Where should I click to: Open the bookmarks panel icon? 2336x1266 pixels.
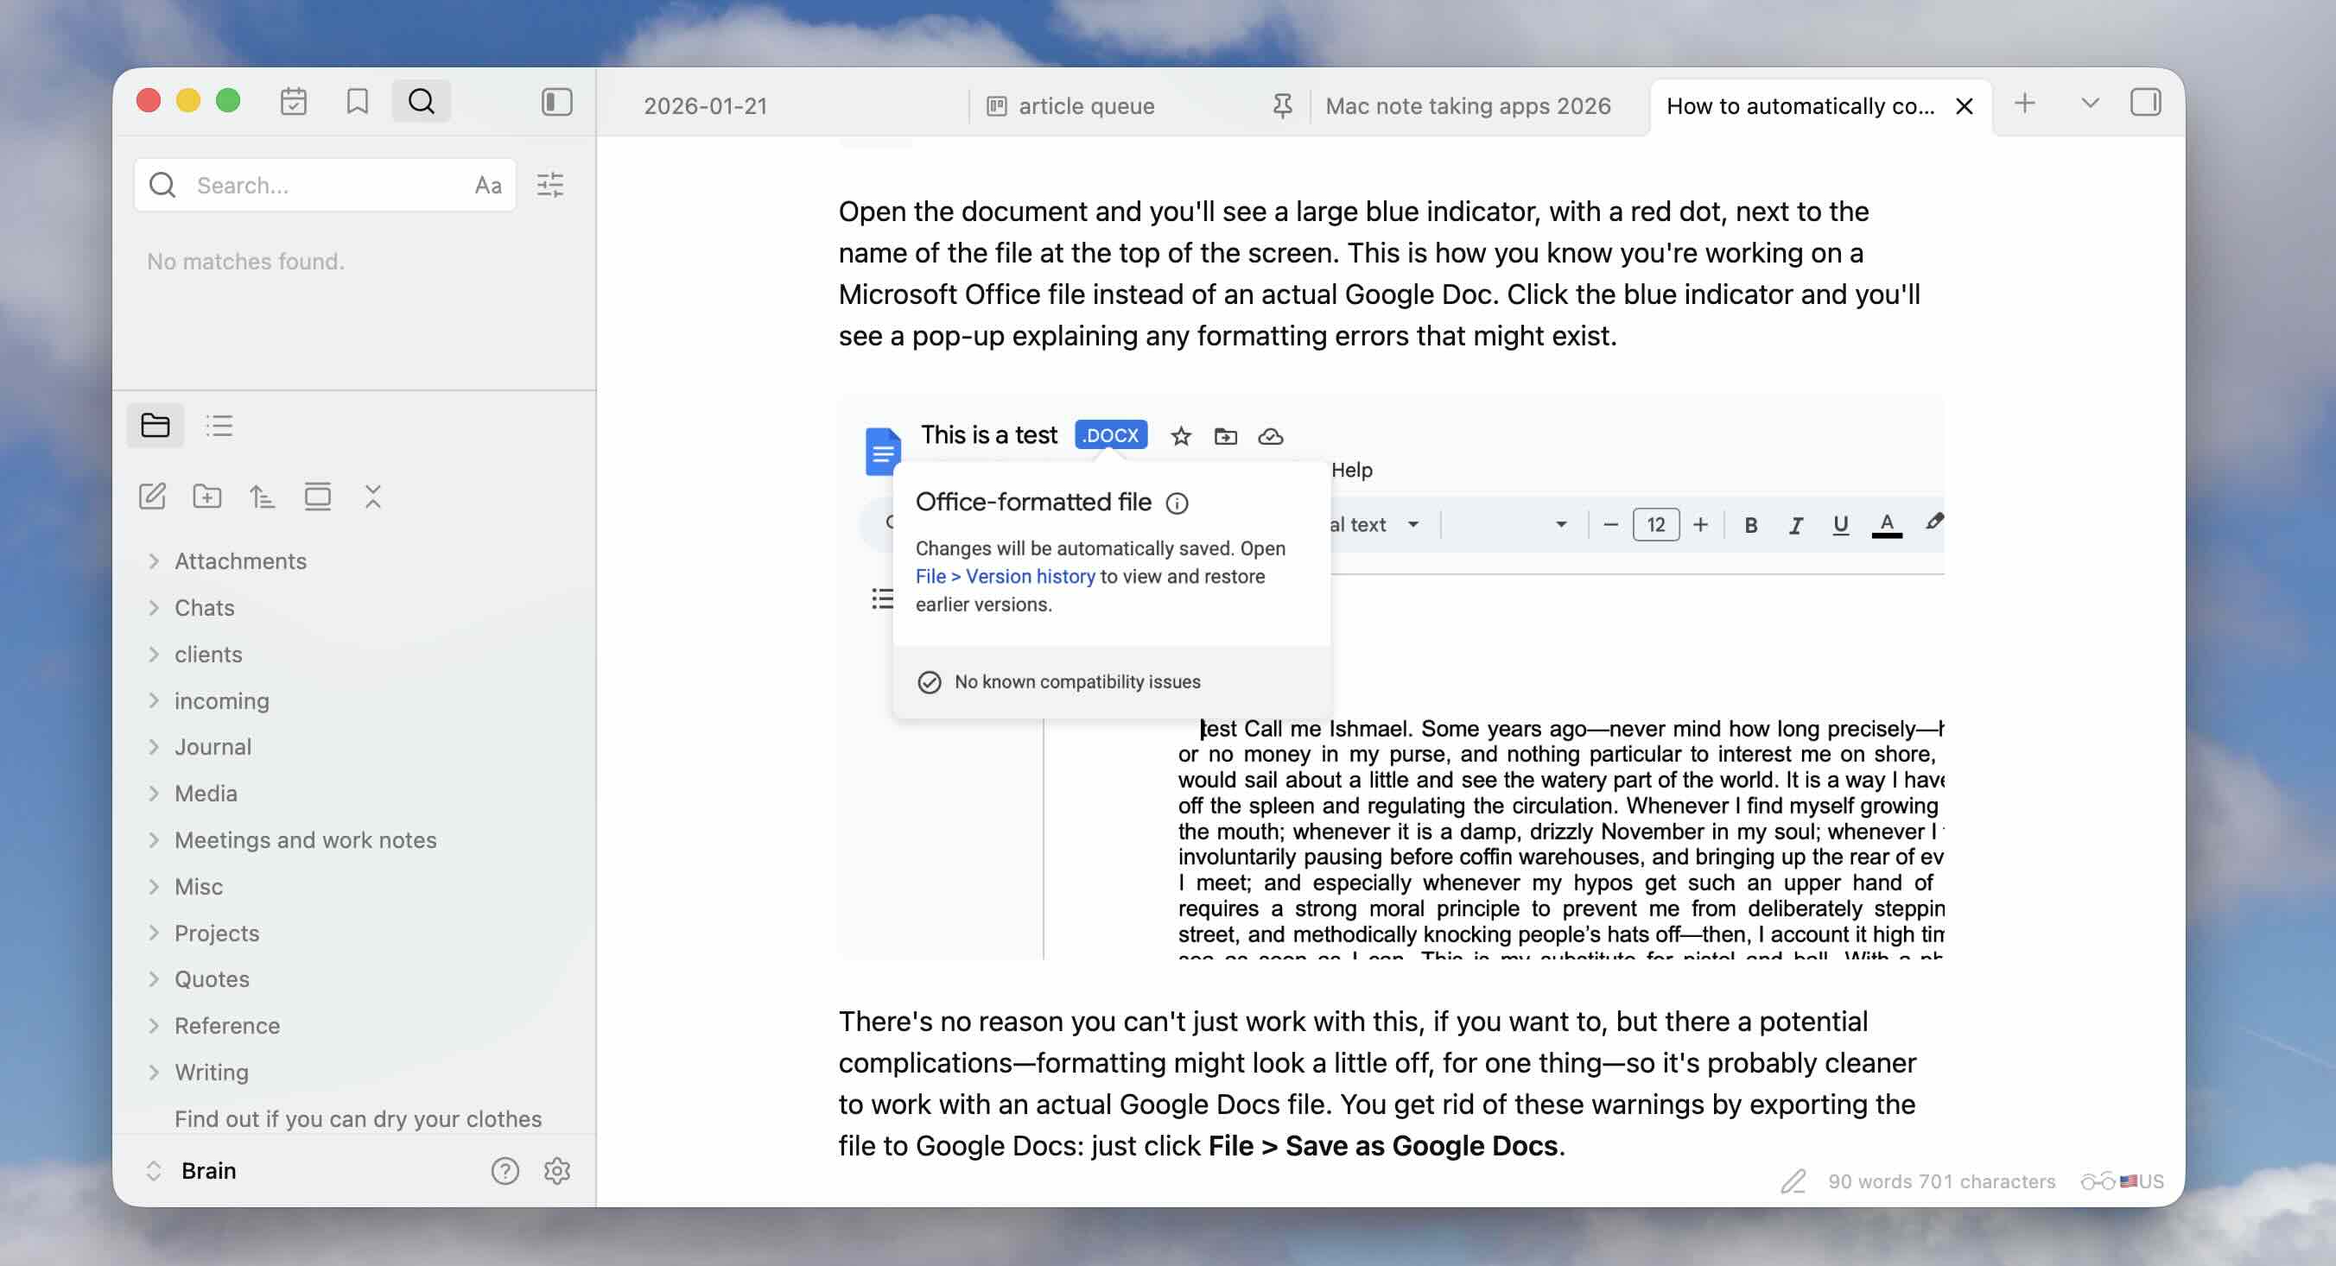[x=358, y=102]
